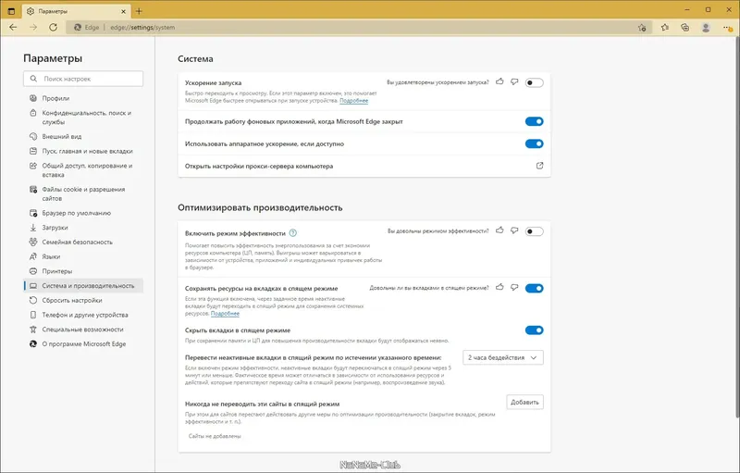Click Открыть настройки прокси-сервера компьютера row

(x=364, y=167)
